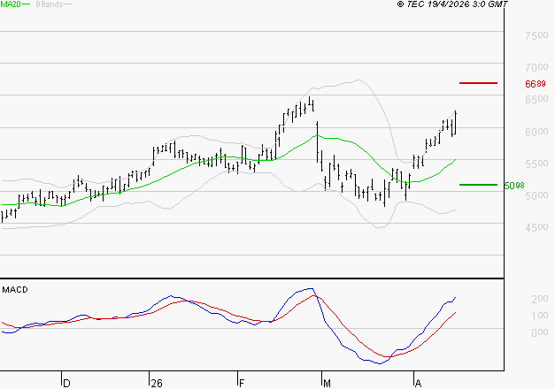This screenshot has height=389, width=555.
Task: Click the green 5098 support value
Action: pos(514,186)
